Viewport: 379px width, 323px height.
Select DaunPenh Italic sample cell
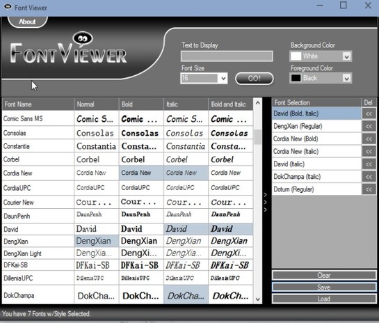coord(186,216)
